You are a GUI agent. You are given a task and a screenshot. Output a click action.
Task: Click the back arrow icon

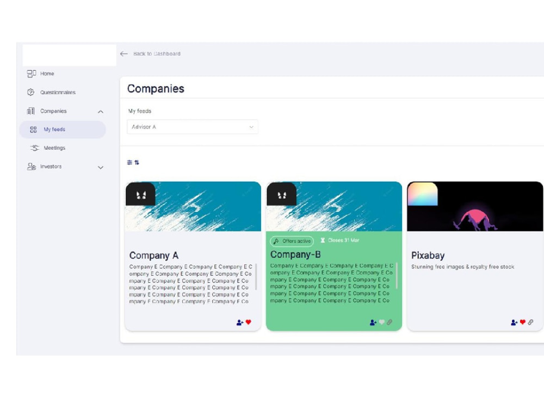click(124, 54)
